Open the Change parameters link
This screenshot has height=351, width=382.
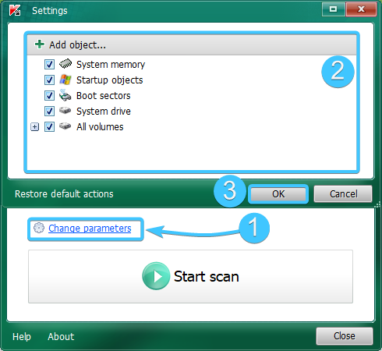(90, 229)
